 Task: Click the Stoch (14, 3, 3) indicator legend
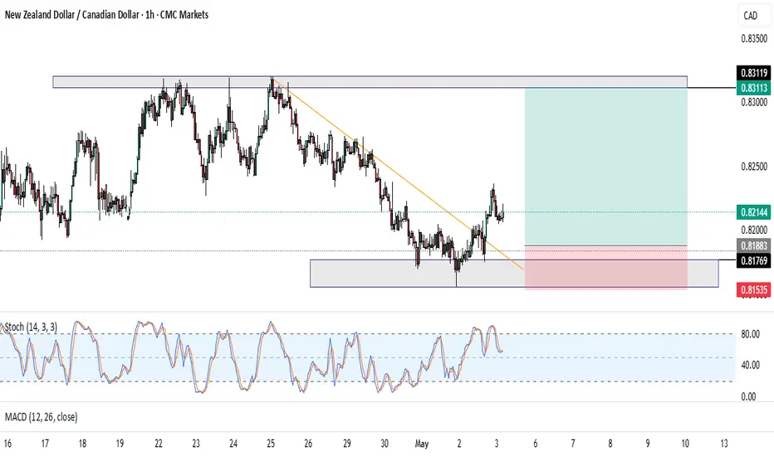pos(31,327)
